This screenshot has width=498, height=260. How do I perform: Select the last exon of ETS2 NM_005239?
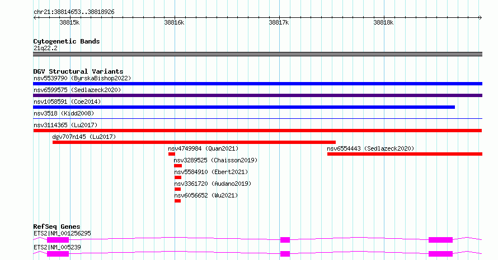click(440, 254)
